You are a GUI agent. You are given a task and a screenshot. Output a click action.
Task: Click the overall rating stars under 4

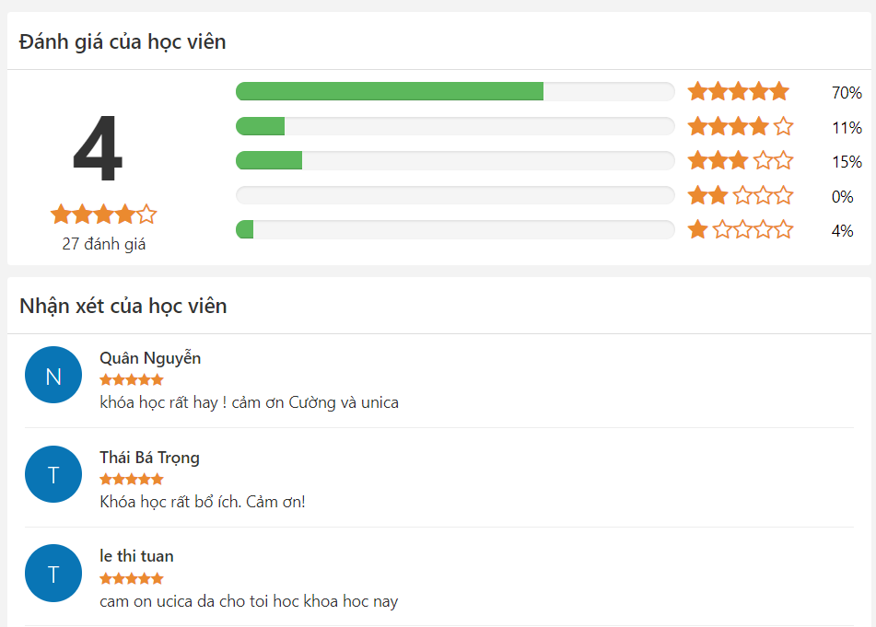(x=103, y=215)
